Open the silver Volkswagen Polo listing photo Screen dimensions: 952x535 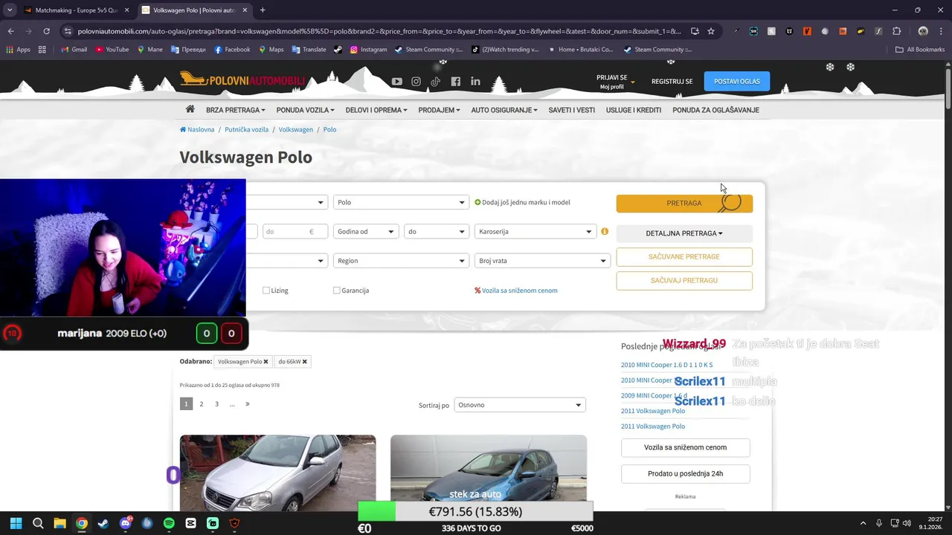277,473
